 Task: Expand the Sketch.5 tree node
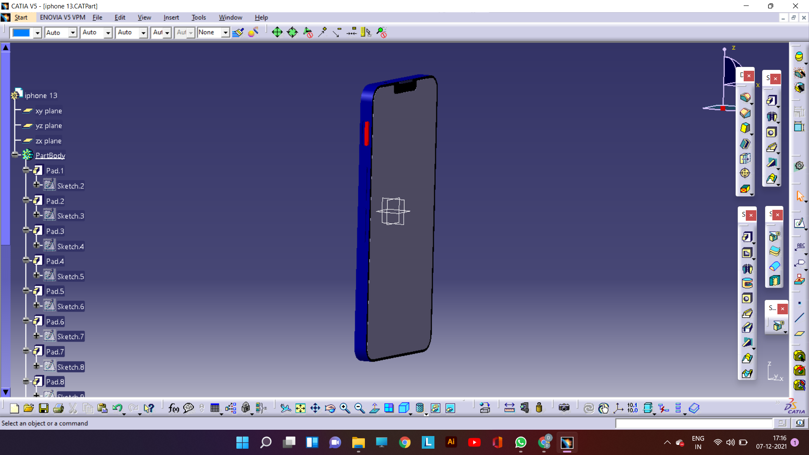point(37,276)
